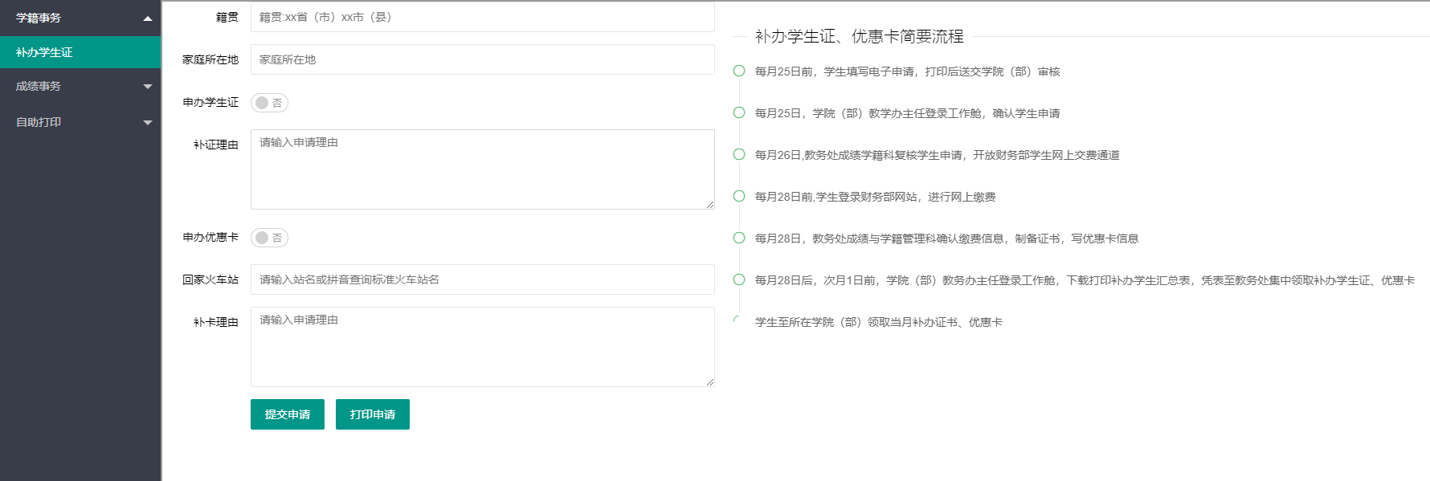Select 补办学生证 in the sidebar

click(45, 52)
